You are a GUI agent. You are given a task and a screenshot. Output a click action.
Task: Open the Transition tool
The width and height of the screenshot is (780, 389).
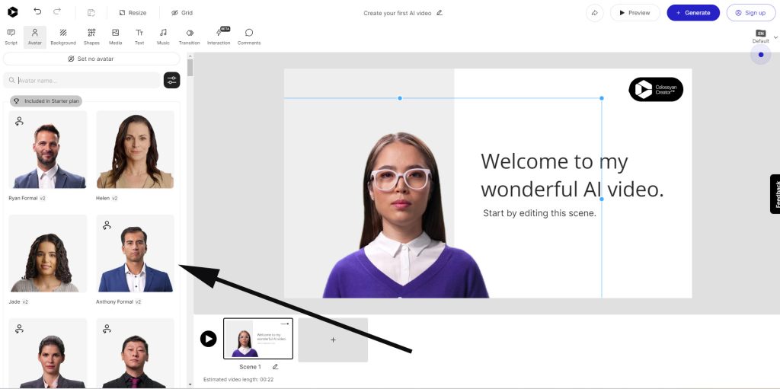(189, 36)
